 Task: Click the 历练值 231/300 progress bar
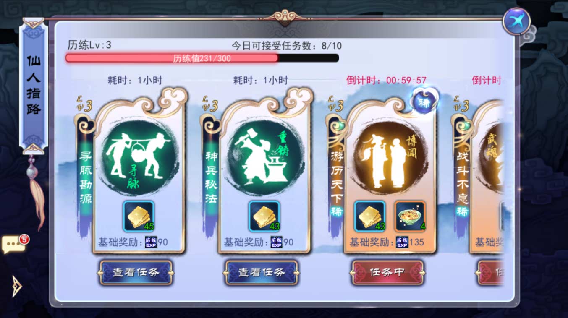[202, 58]
